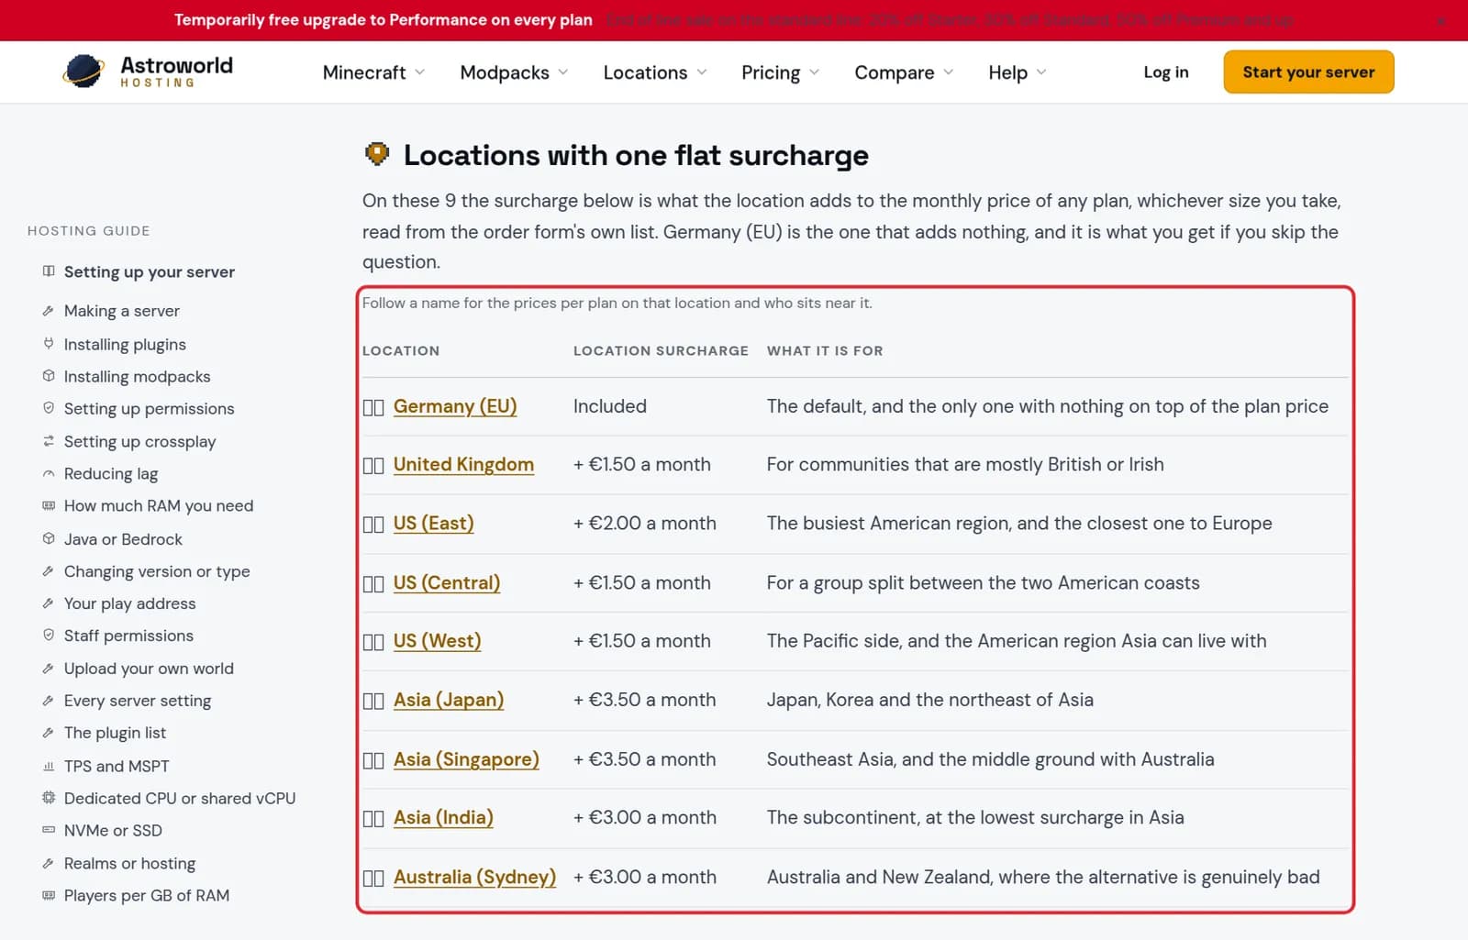The width and height of the screenshot is (1468, 940).
Task: Click the LOCATION SURCHARGE column header
Action: point(661,350)
